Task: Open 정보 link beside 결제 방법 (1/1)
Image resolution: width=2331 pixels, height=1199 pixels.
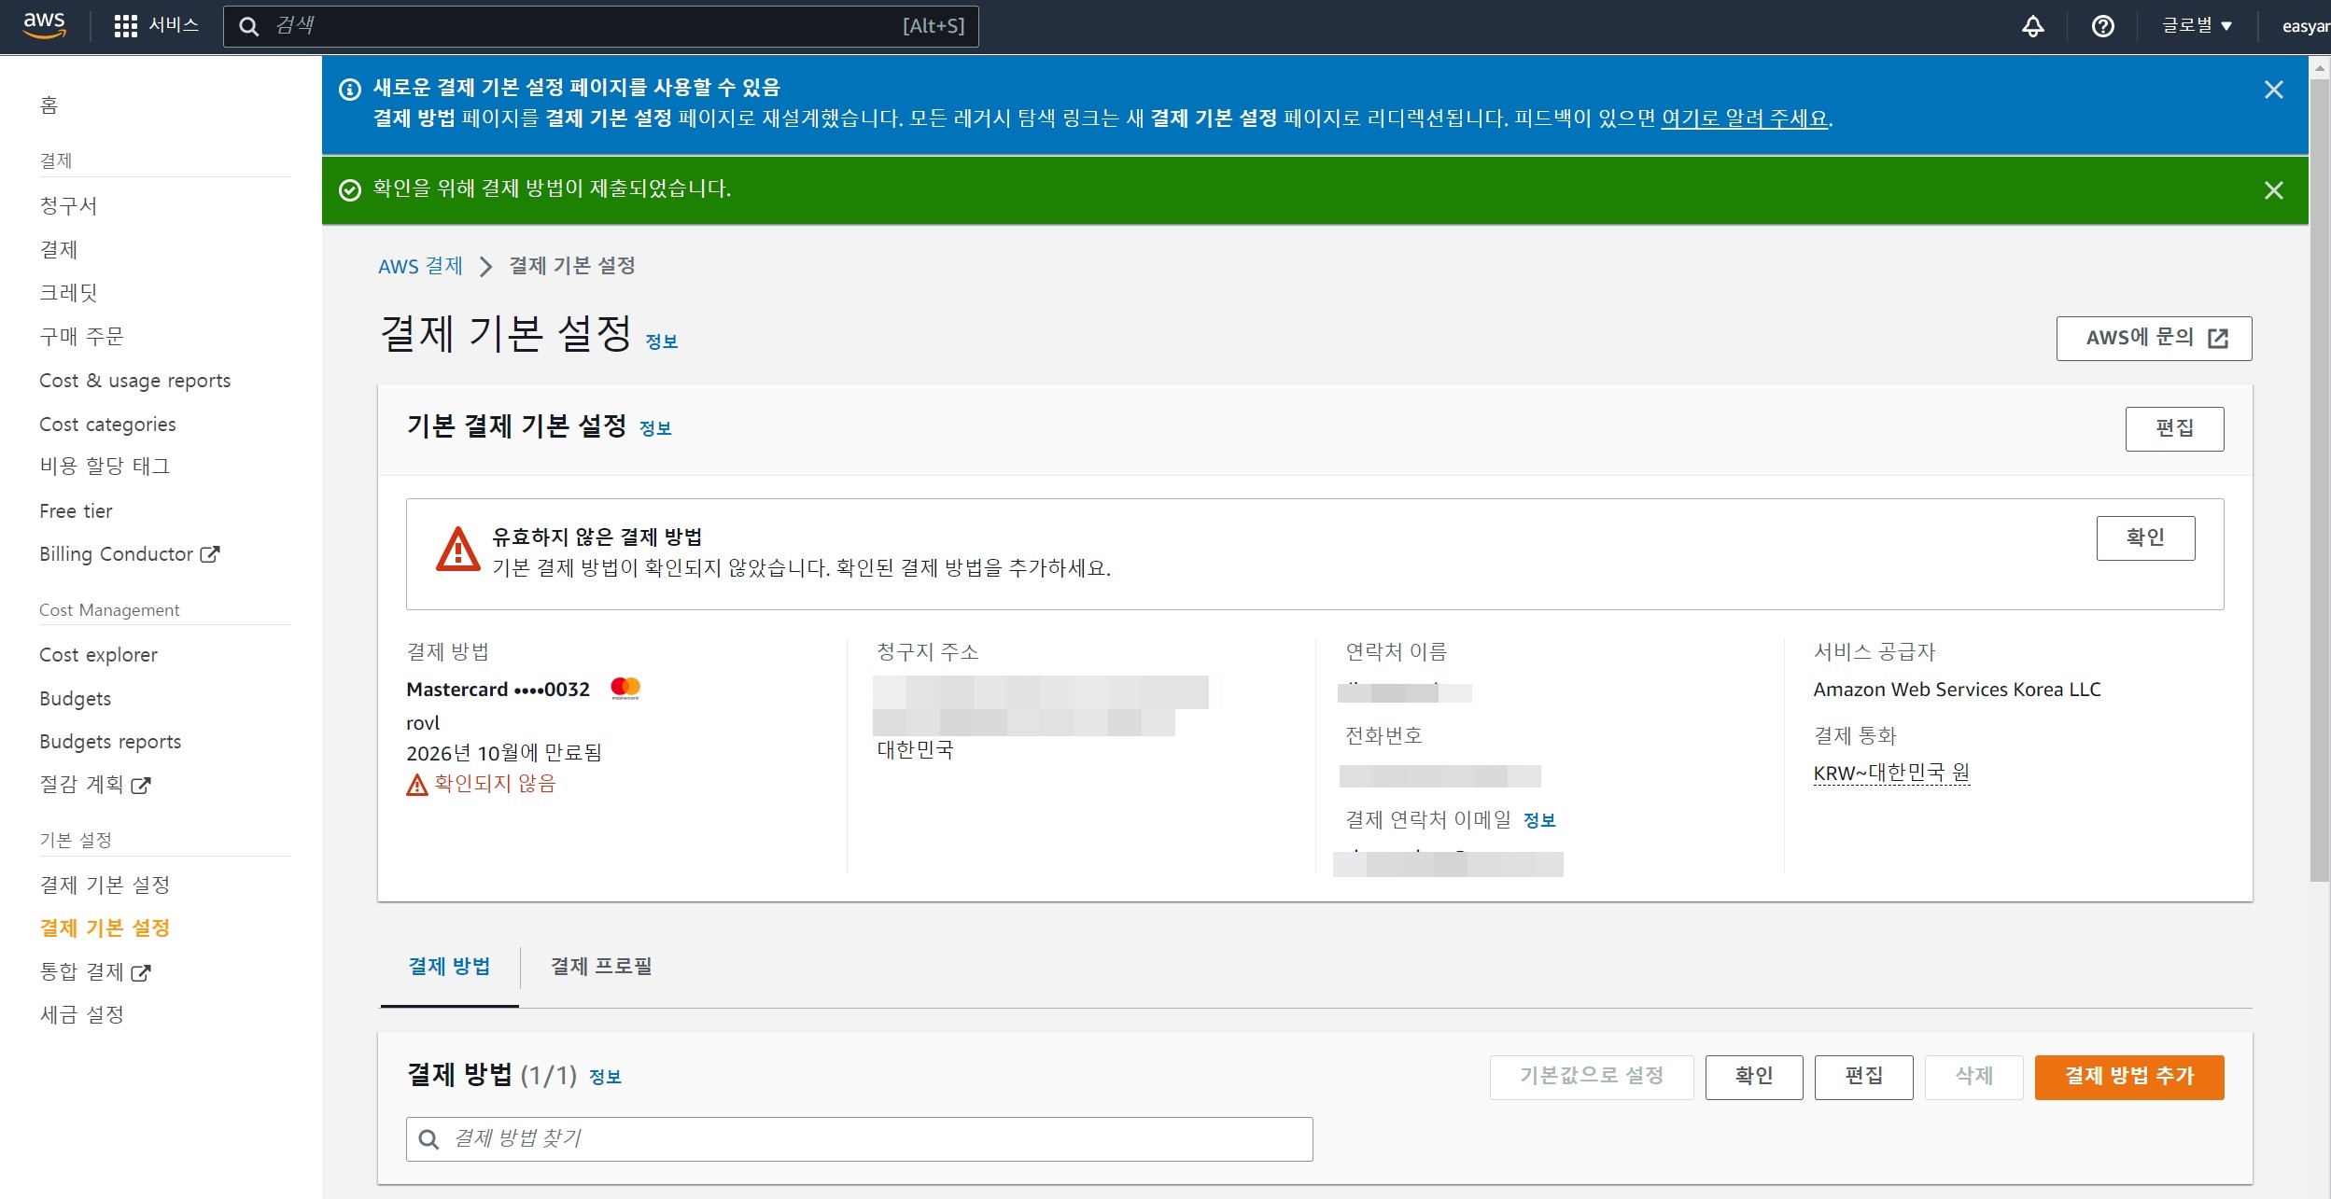Action: (605, 1077)
